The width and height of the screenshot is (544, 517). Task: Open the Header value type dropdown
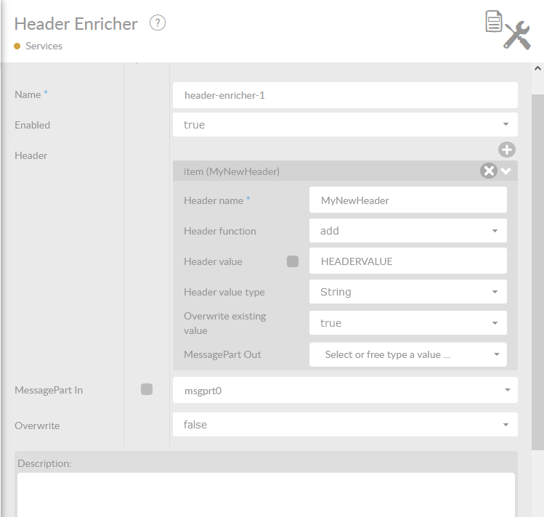pos(407,292)
